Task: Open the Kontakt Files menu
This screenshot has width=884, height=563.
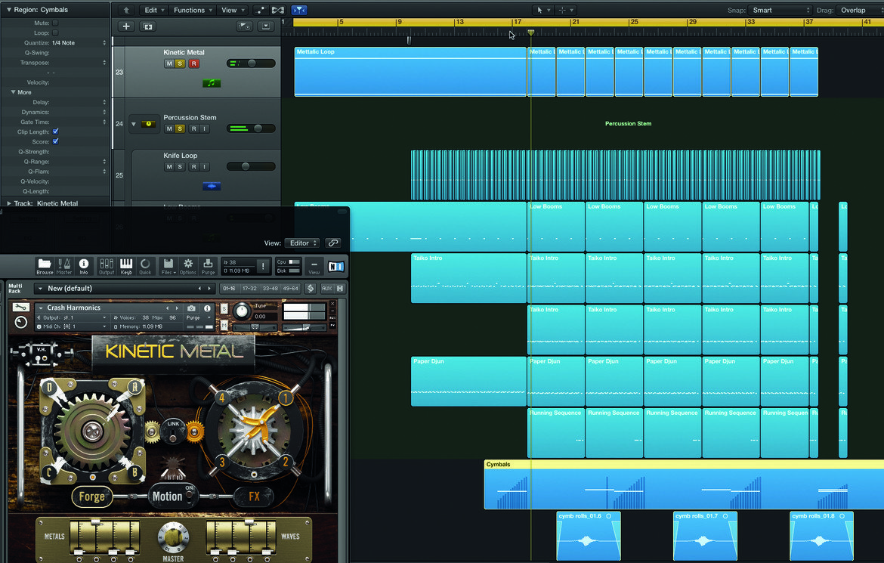Action: [168, 266]
